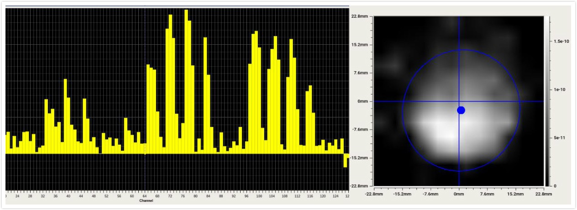Click the 15.2mm label on horizontal axis
Screen dimensions: 577x210
[x=515, y=194]
